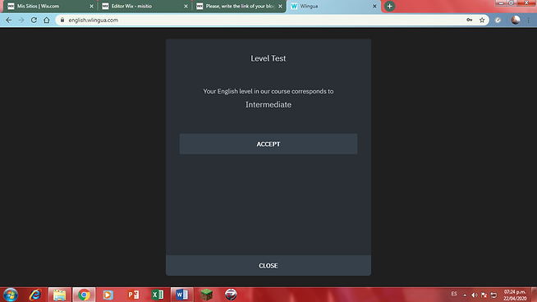Image resolution: width=537 pixels, height=302 pixels.
Task: Open the taskbar clock and date
Action: point(515,295)
